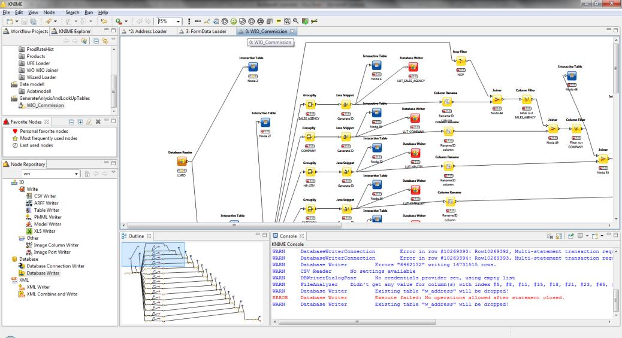Open the zoom percentage dropdown showing 75%

178,22
